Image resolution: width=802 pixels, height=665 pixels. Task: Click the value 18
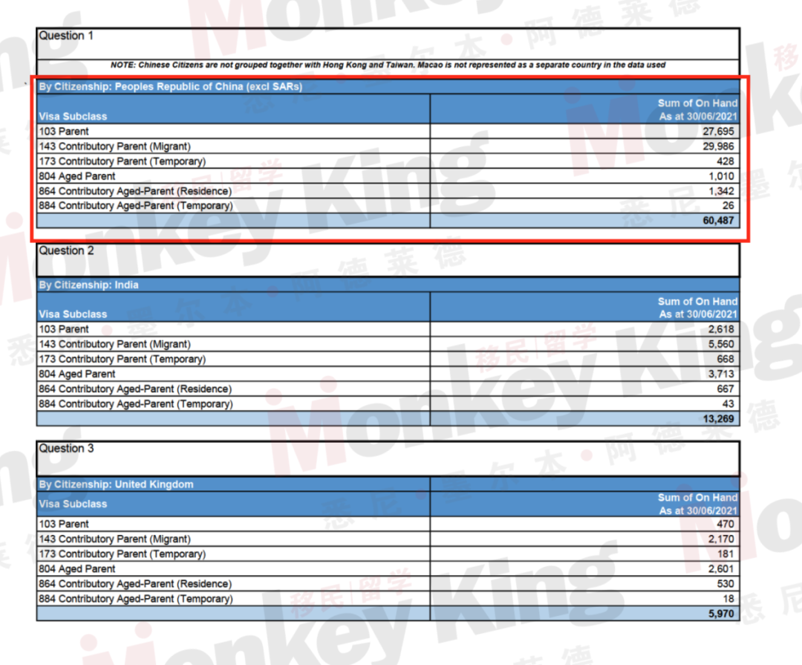click(x=728, y=598)
